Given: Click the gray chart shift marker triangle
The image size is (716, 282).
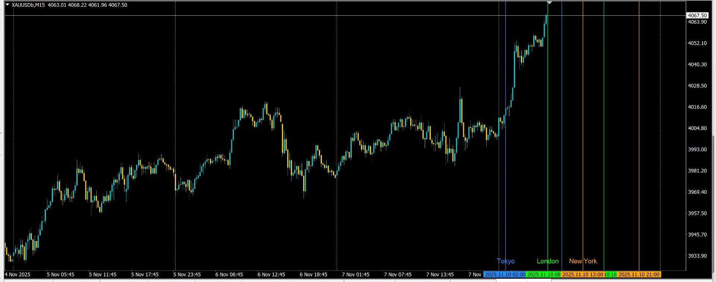Looking at the screenshot, I should (549, 3).
